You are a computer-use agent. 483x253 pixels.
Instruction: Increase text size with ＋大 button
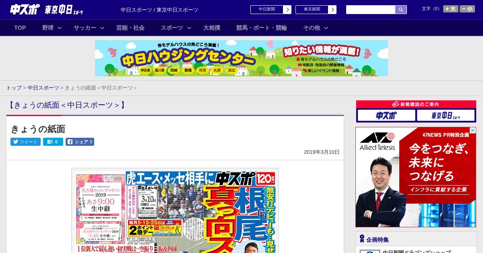pyautogui.click(x=451, y=9)
